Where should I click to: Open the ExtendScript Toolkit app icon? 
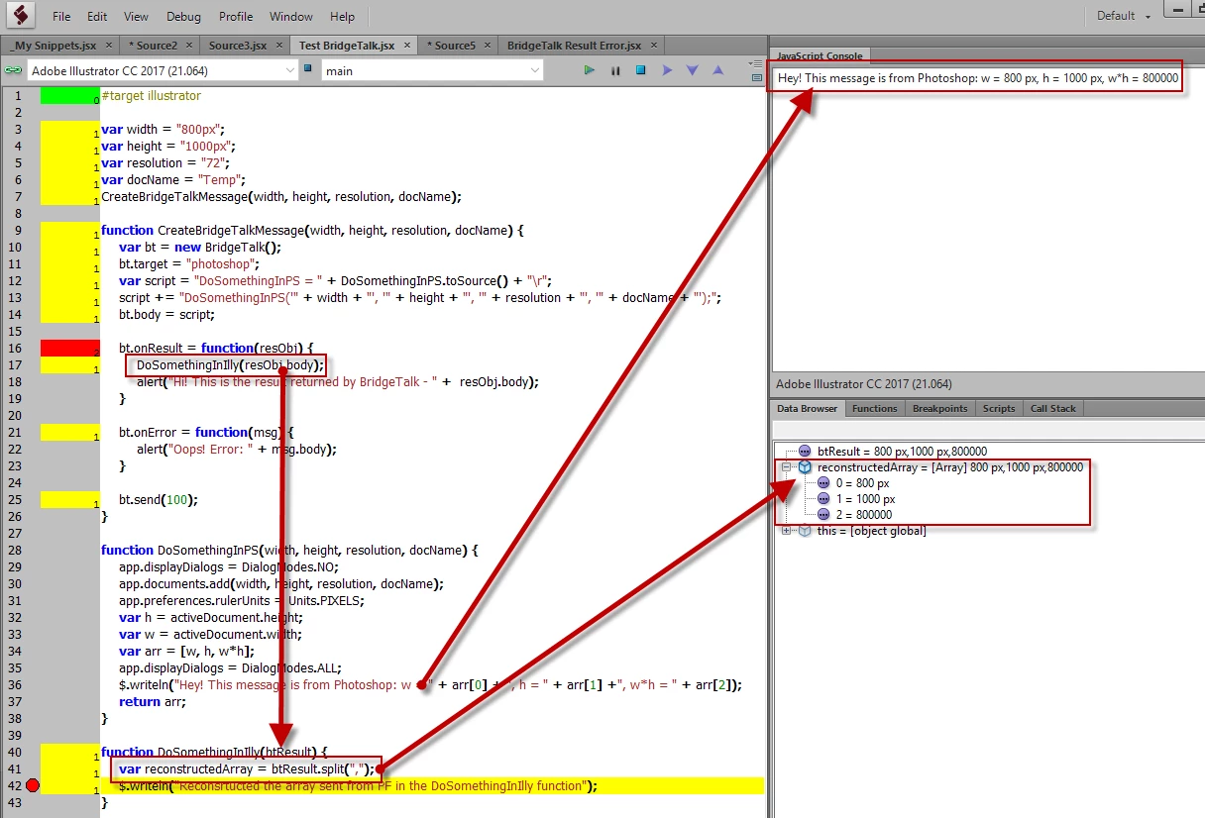click(x=19, y=16)
